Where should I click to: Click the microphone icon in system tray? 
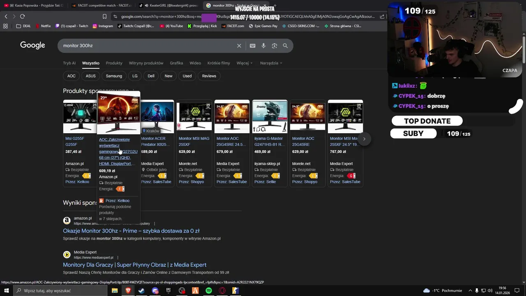(x=477, y=291)
